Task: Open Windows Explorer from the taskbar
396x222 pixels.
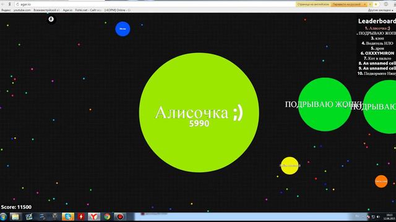Action: click(x=15, y=216)
